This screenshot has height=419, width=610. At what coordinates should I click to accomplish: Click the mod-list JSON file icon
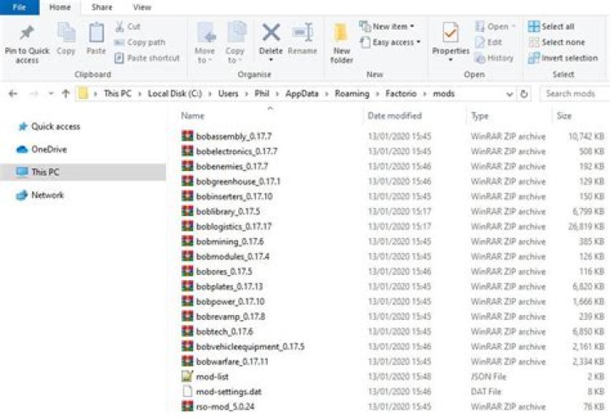[x=187, y=376]
